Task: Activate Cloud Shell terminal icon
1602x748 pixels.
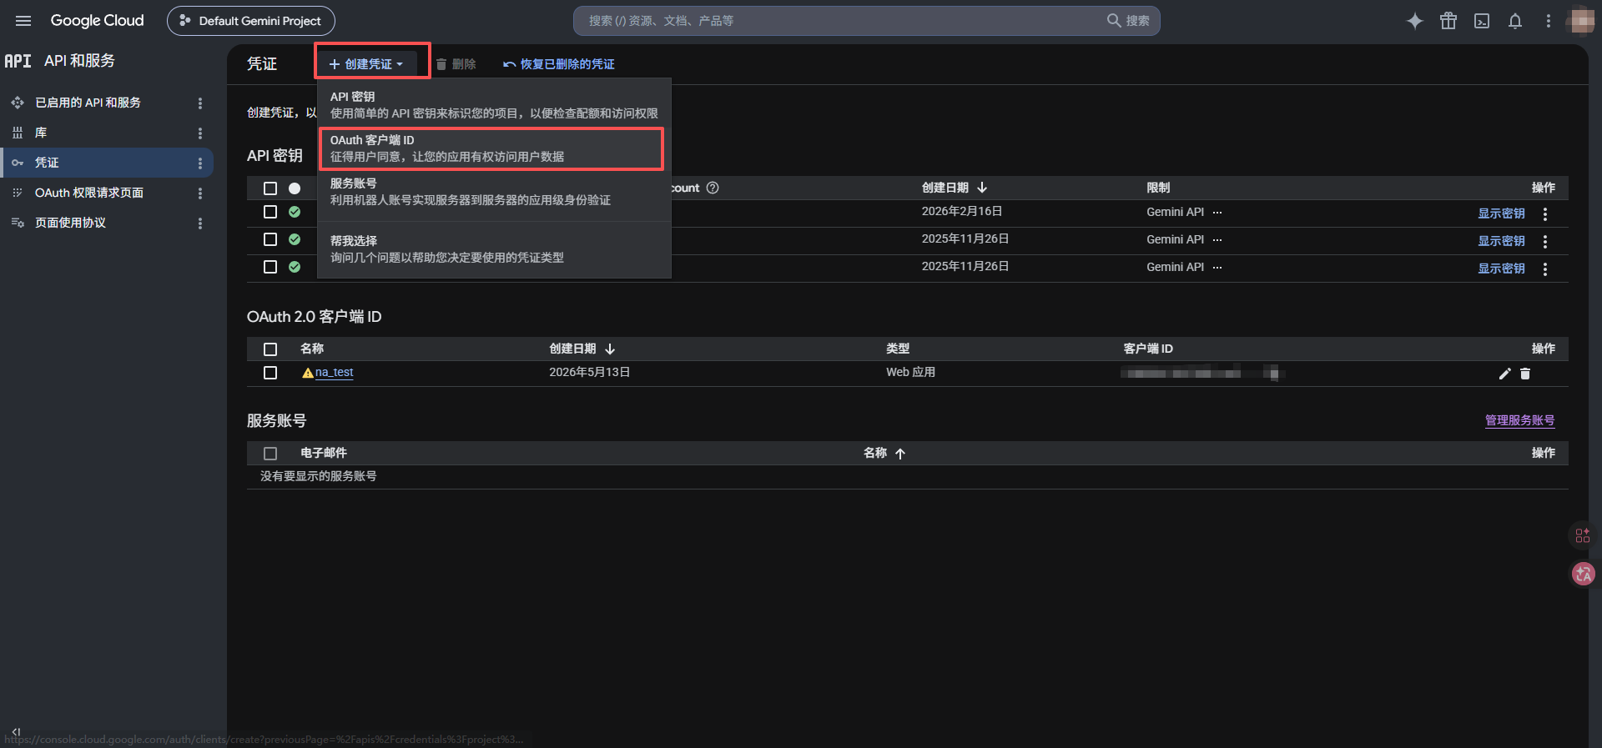Action: 1482,21
